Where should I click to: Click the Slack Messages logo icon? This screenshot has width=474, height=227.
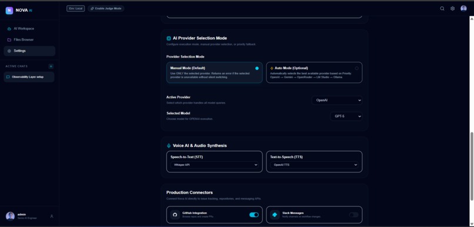(x=275, y=215)
